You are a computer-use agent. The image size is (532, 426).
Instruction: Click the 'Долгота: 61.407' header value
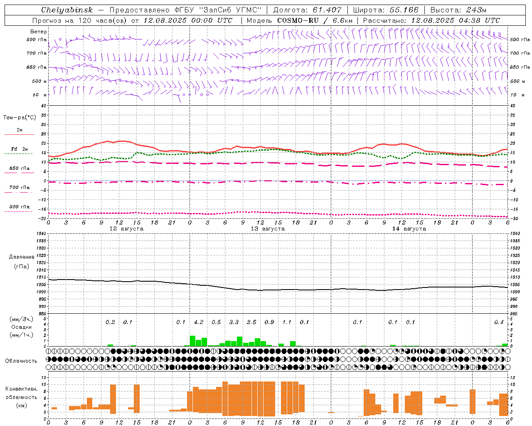point(307,10)
